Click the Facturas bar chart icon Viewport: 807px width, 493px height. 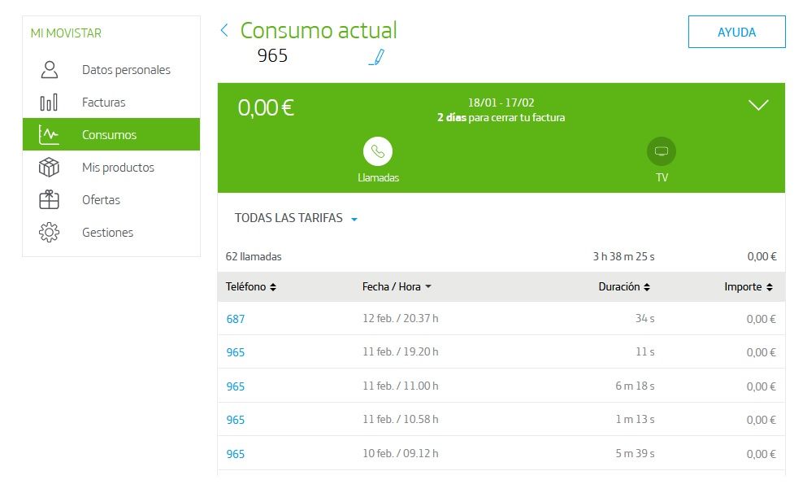click(x=50, y=103)
